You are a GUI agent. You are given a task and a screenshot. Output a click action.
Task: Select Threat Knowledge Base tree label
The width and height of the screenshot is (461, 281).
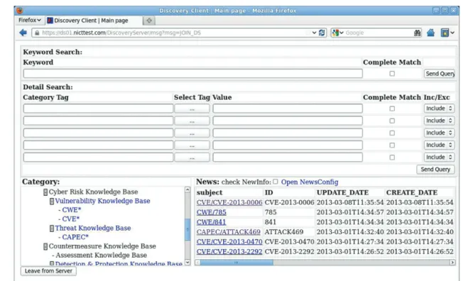pos(93,228)
